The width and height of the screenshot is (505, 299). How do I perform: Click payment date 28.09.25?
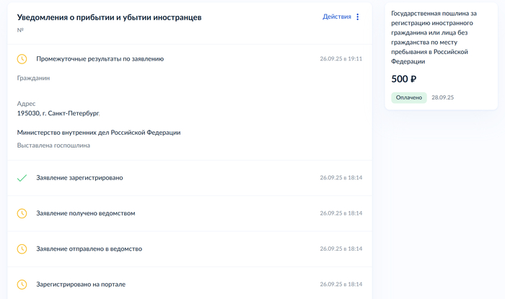[442, 97]
